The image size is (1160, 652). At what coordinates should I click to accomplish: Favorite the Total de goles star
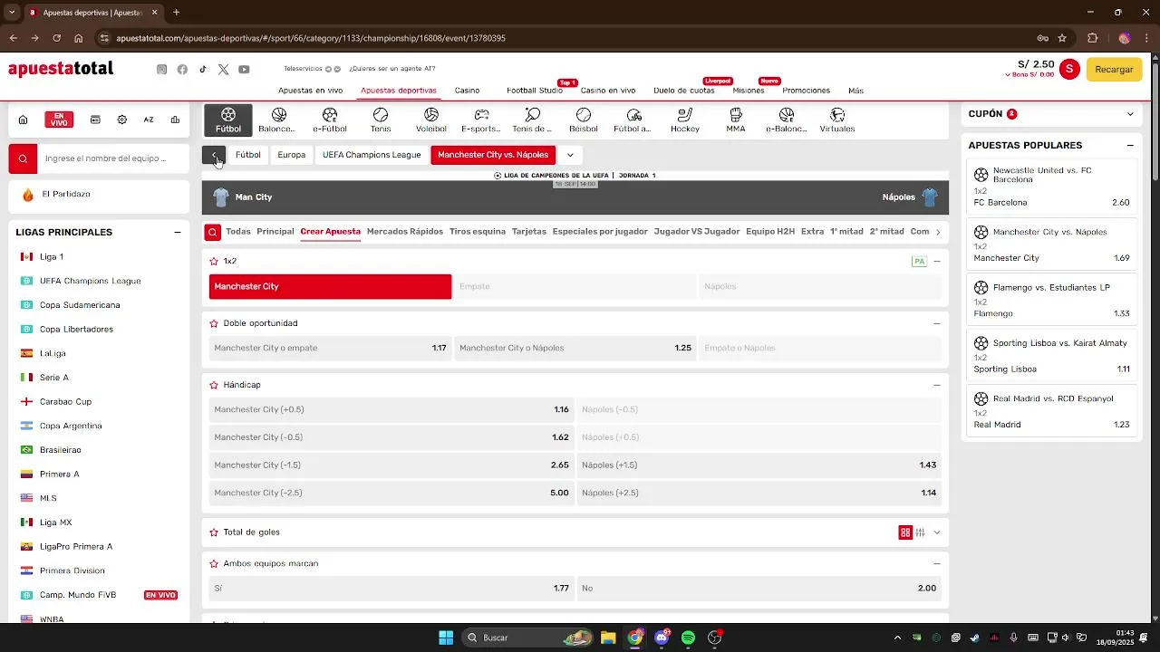[214, 532]
